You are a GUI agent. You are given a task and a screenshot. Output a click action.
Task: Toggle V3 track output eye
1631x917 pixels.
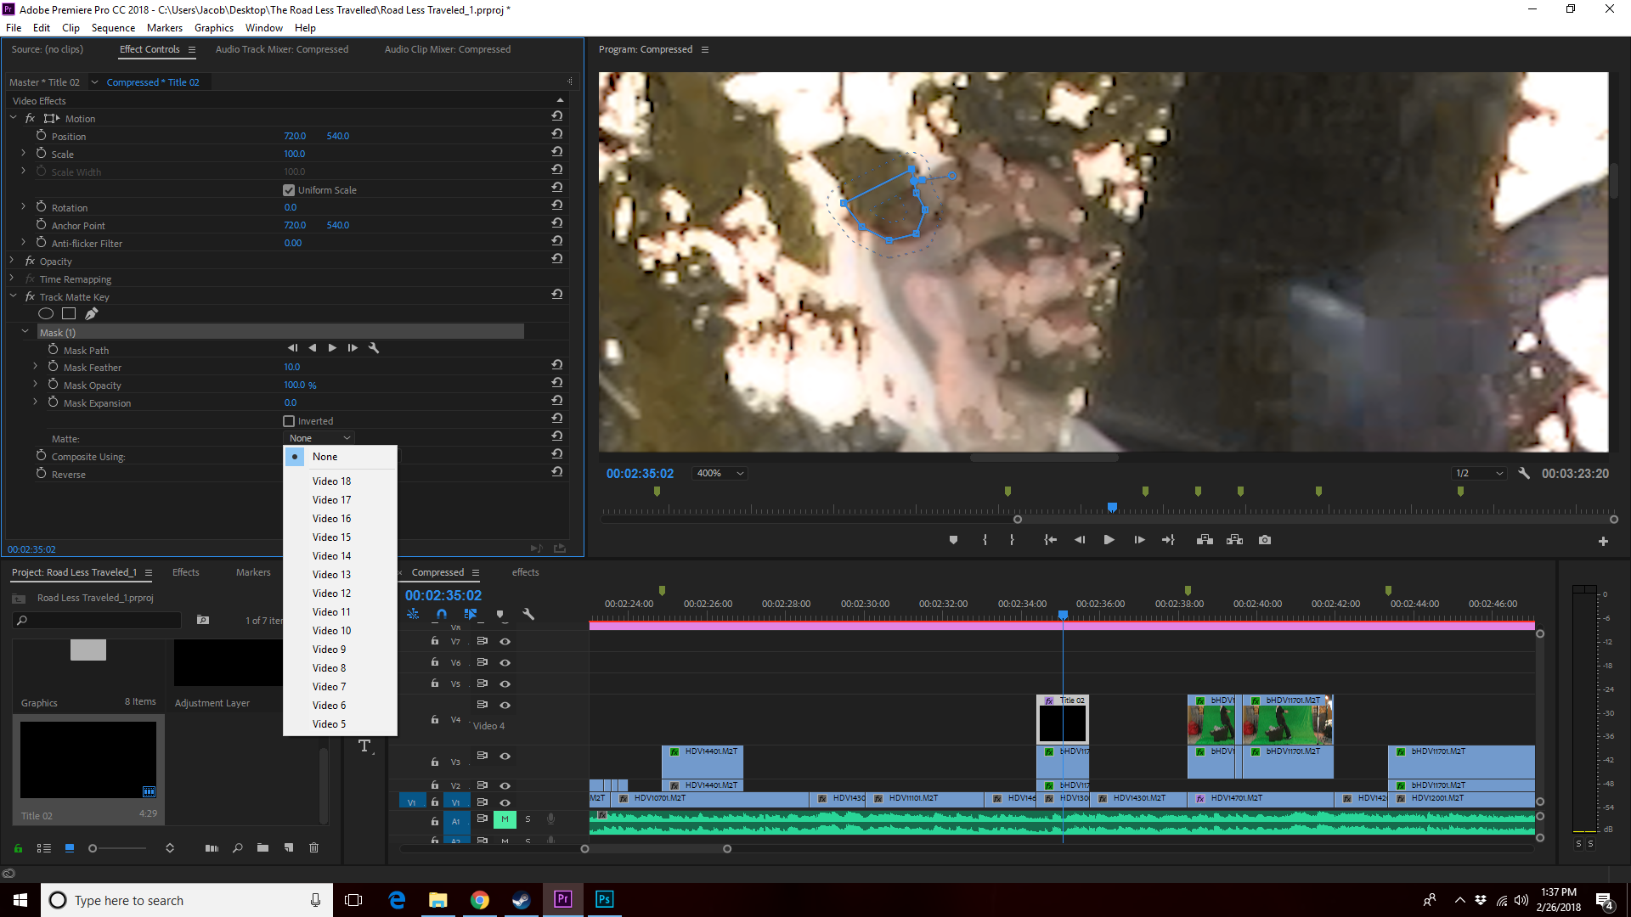(505, 757)
